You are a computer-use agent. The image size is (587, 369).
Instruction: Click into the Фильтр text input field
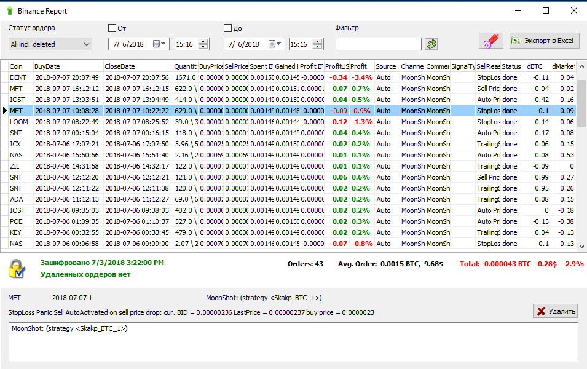pos(379,44)
